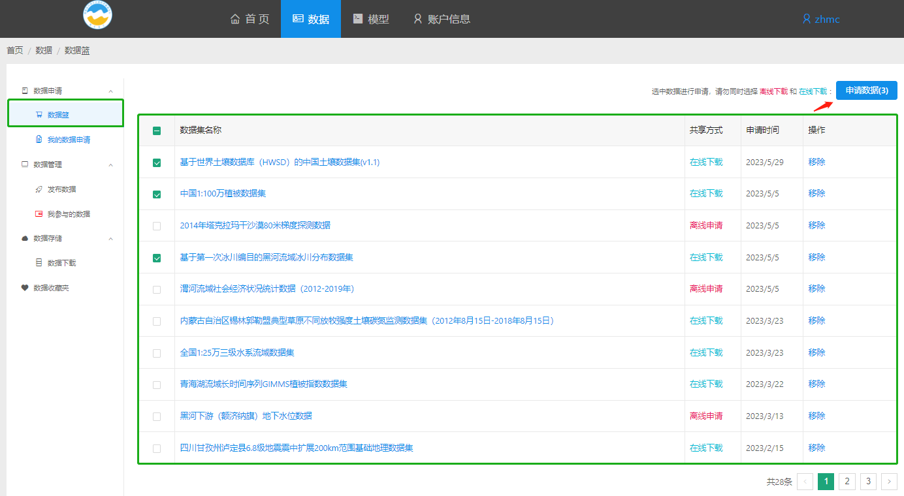
Task: Collapse the 数据申请 sidebar section
Action: (110, 91)
